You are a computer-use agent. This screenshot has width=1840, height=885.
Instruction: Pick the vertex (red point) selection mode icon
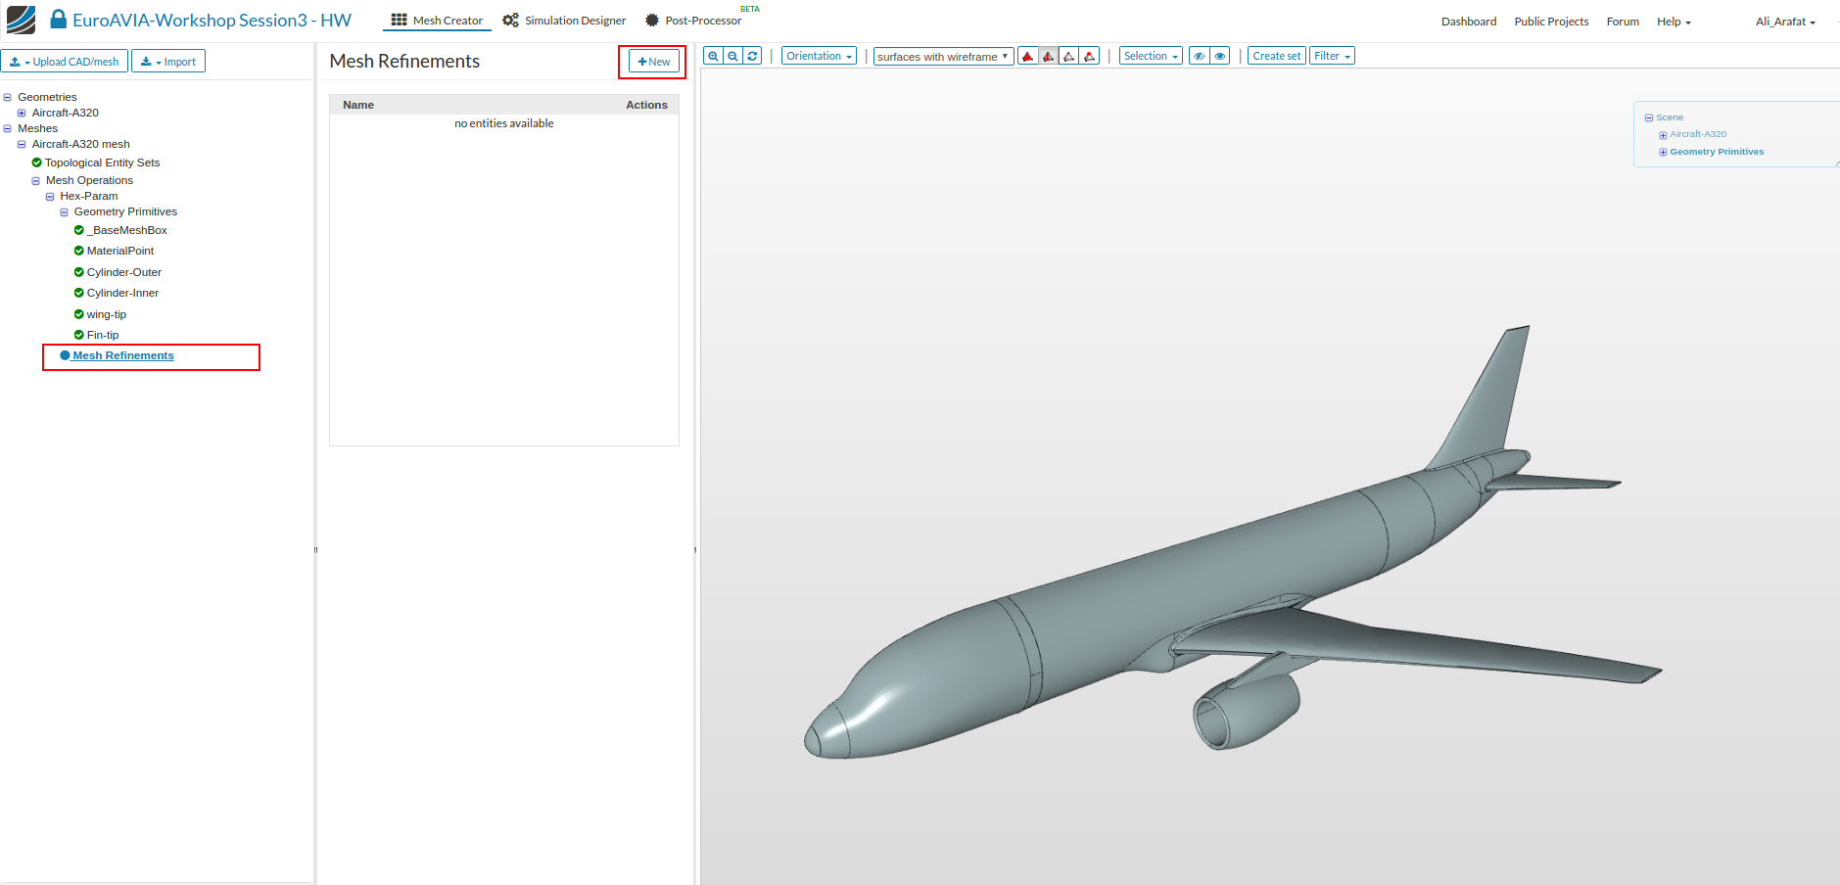[1090, 56]
